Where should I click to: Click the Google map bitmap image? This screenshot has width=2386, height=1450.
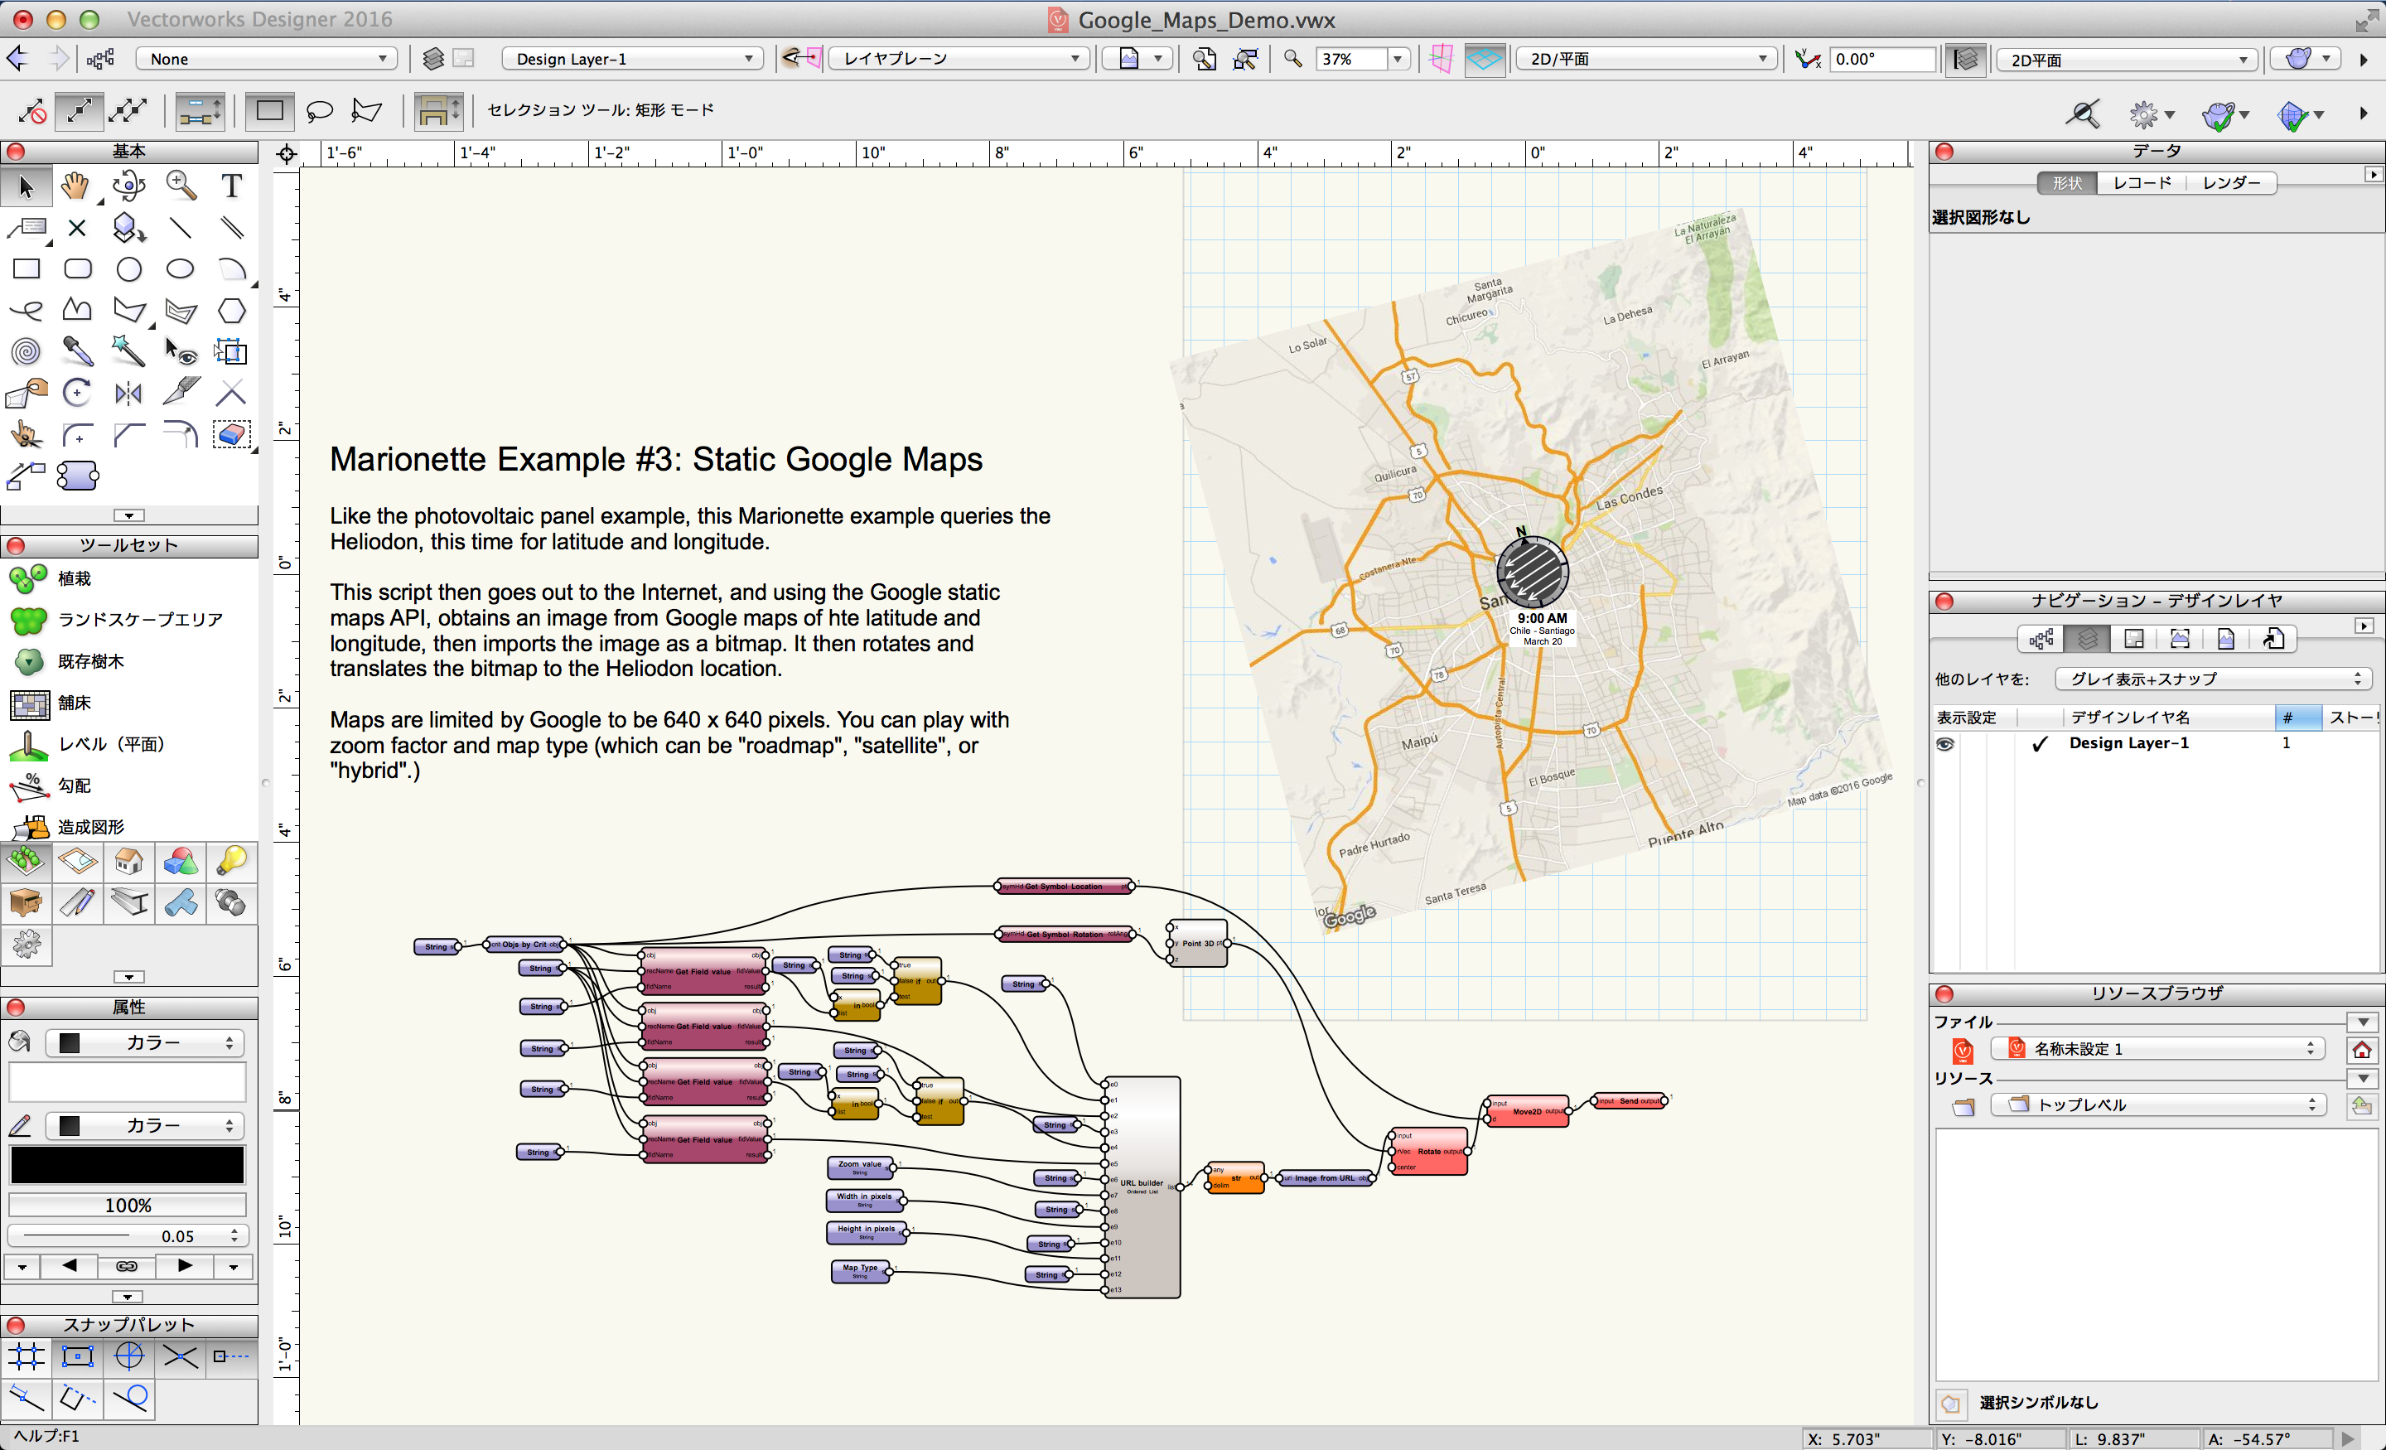pyautogui.click(x=1530, y=572)
